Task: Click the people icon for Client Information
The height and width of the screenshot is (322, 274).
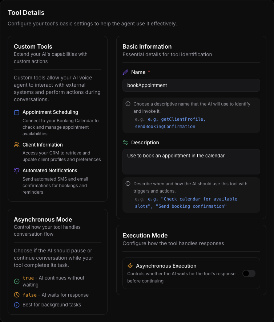Action: [x=17, y=145]
